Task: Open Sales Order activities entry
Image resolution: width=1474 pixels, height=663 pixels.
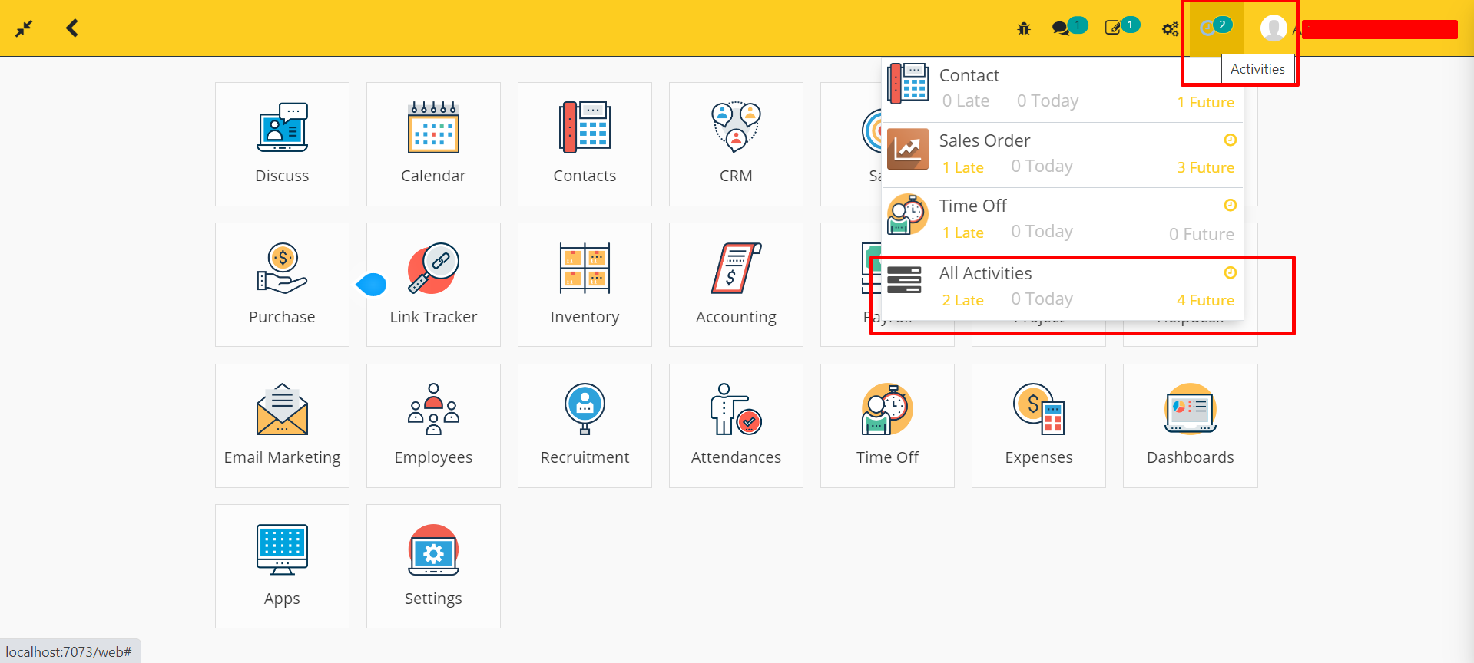Action: [1062, 155]
